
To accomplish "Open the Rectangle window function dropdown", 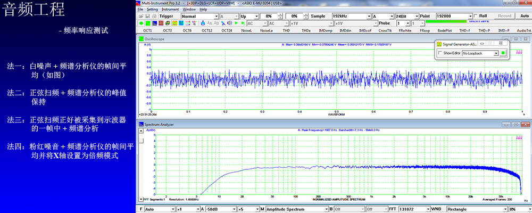I will tap(477, 209).
